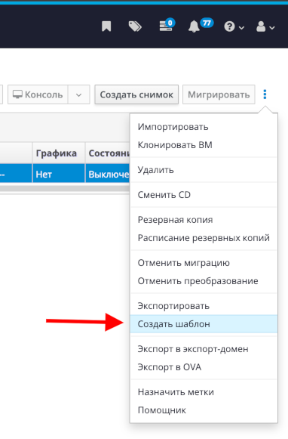Open the help question mark menu
The height and width of the screenshot is (439, 288).
point(234,27)
